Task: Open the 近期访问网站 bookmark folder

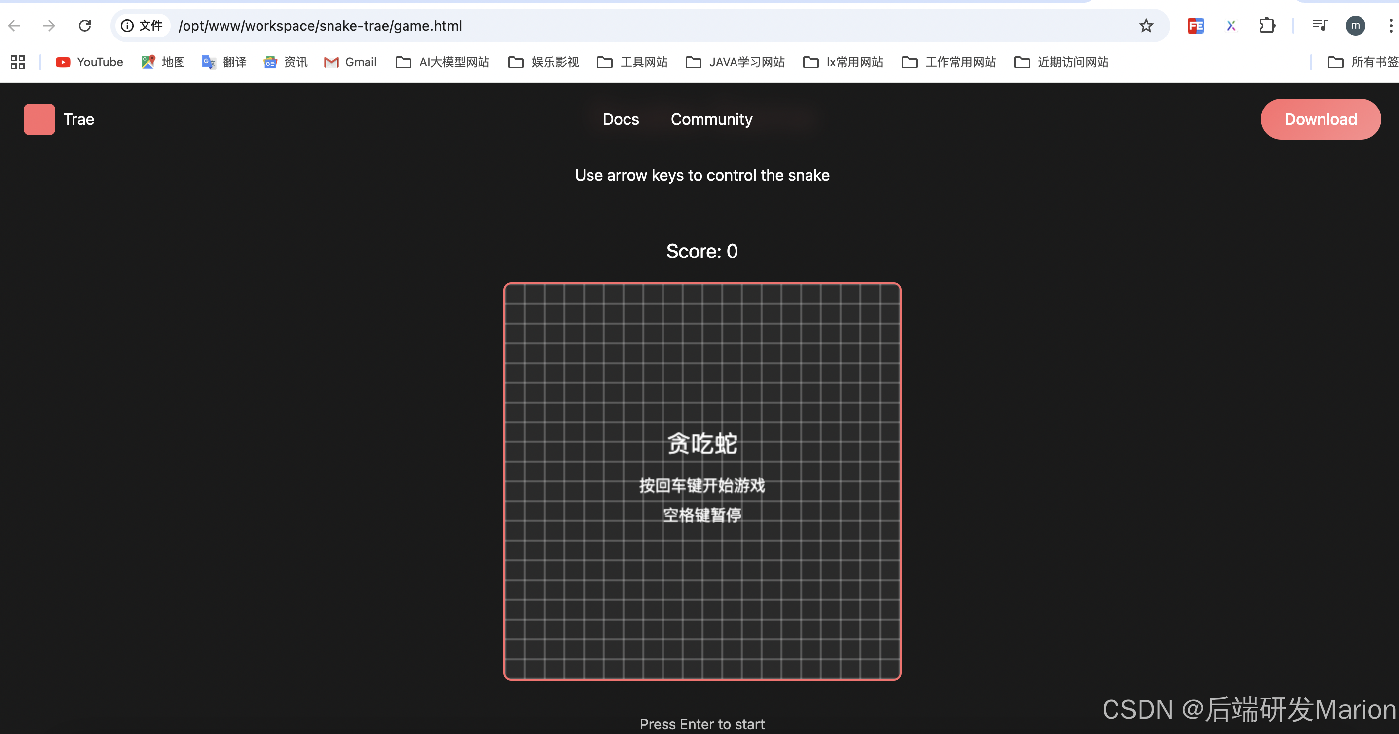Action: pyautogui.click(x=1061, y=62)
